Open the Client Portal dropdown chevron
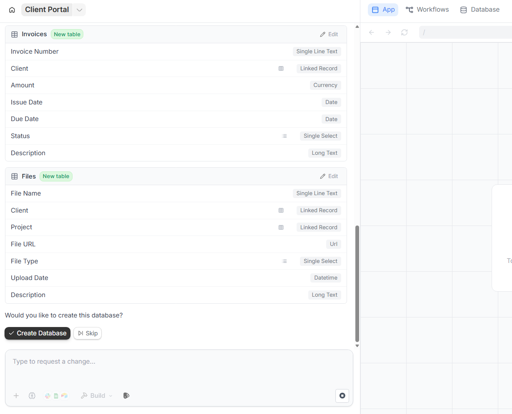The image size is (512, 414). click(79, 10)
